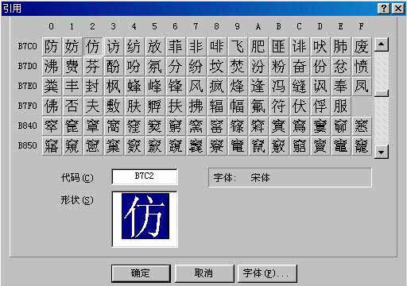Click the 确定 confirm button

pyautogui.click(x=141, y=273)
